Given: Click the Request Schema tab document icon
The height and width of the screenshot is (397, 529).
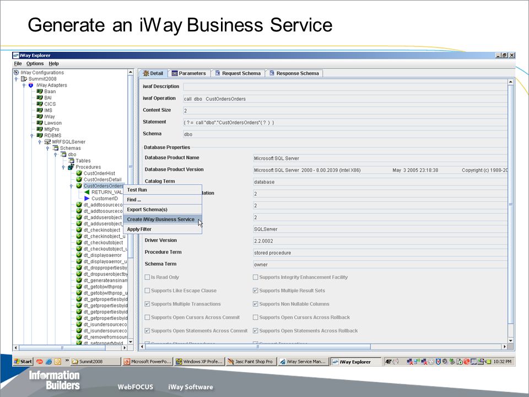Looking at the screenshot, I should (218, 73).
